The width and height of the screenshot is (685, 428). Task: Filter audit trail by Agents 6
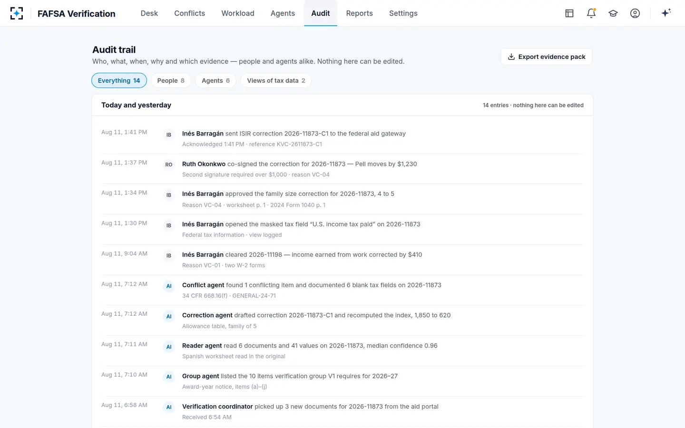215,80
